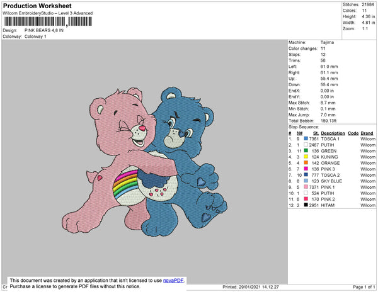Image resolution: width=378 pixels, height=292 pixels.
Task: Select the 'KUNING' description text
Action: (329, 157)
